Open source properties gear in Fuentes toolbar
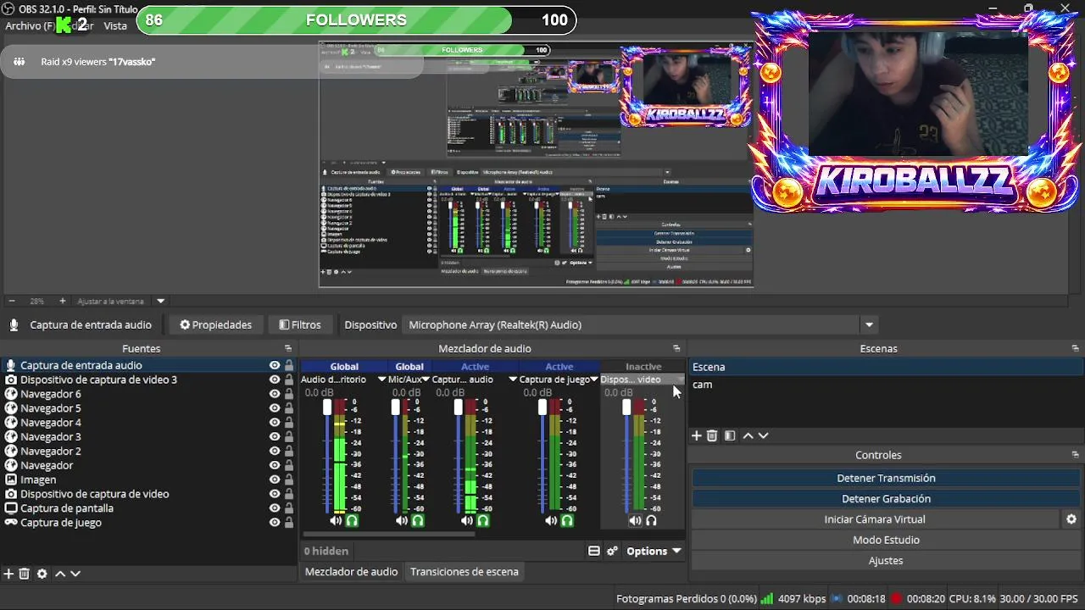Screen dimensions: 1085x610 click(42, 574)
